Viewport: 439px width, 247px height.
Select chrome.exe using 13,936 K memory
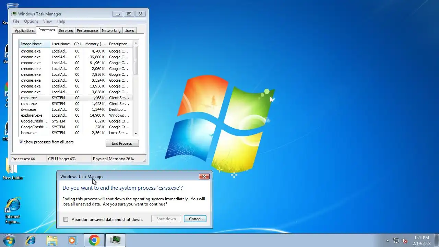click(x=76, y=86)
